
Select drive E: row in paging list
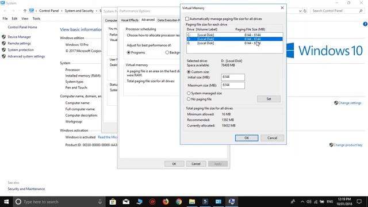(x=235, y=43)
